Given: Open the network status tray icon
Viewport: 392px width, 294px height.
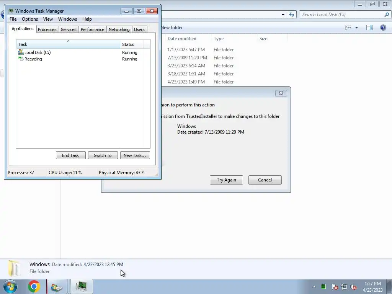Looking at the screenshot, I should click(x=344, y=287).
